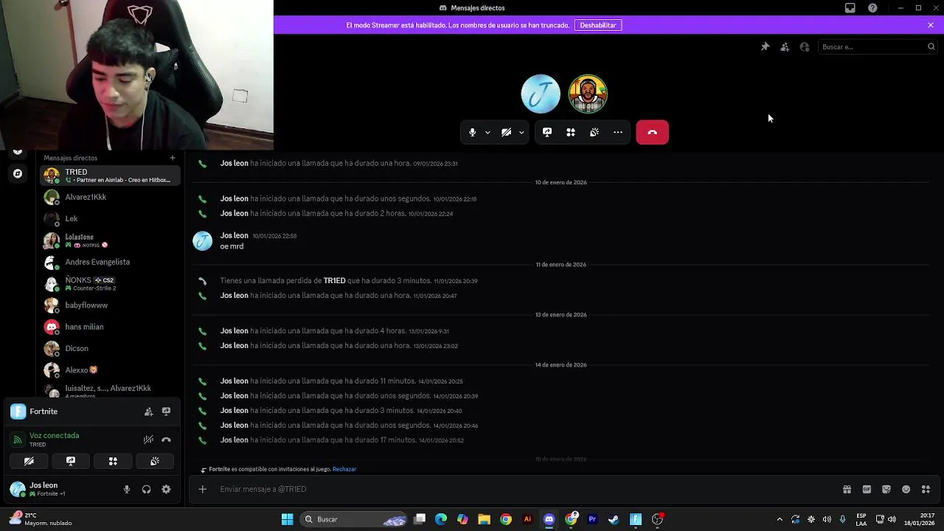Open soundboard in call controls

coord(594,133)
